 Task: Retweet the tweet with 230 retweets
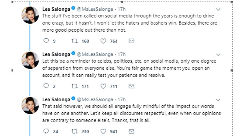74,131
